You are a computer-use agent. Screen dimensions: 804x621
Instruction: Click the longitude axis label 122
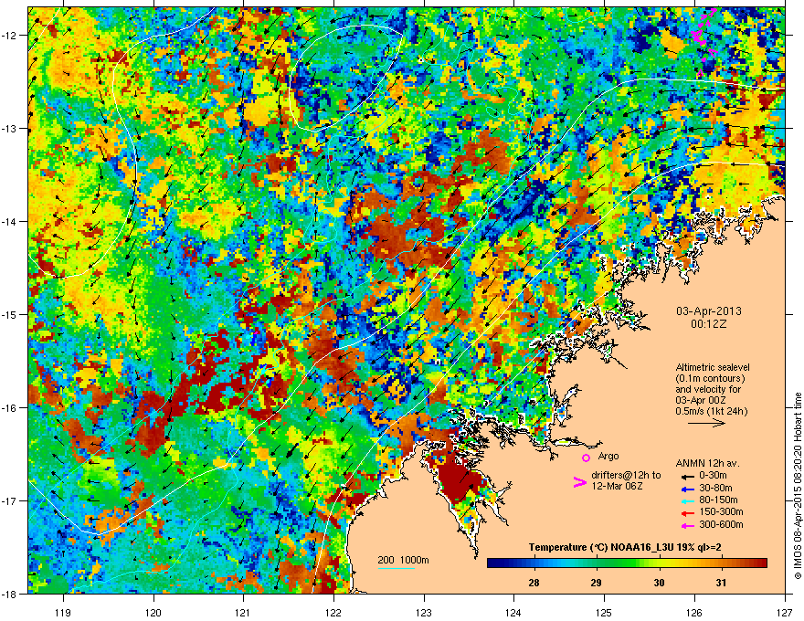pos(333,612)
